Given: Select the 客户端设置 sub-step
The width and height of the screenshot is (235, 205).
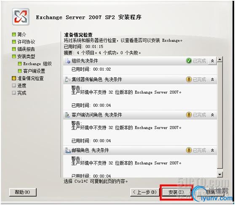Looking at the screenshot, I should (x=34, y=71).
